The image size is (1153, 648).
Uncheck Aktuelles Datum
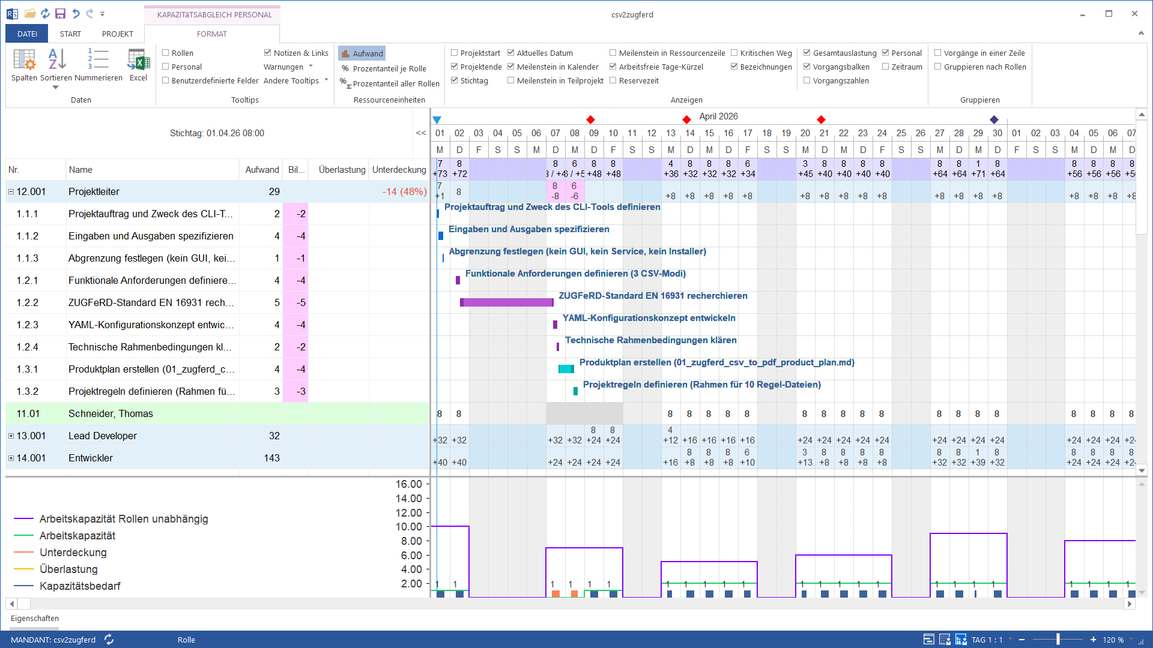(511, 53)
